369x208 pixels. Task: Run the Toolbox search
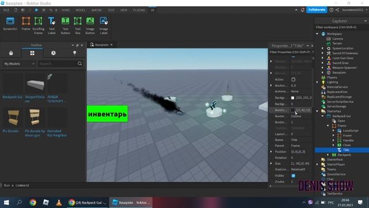80,64
